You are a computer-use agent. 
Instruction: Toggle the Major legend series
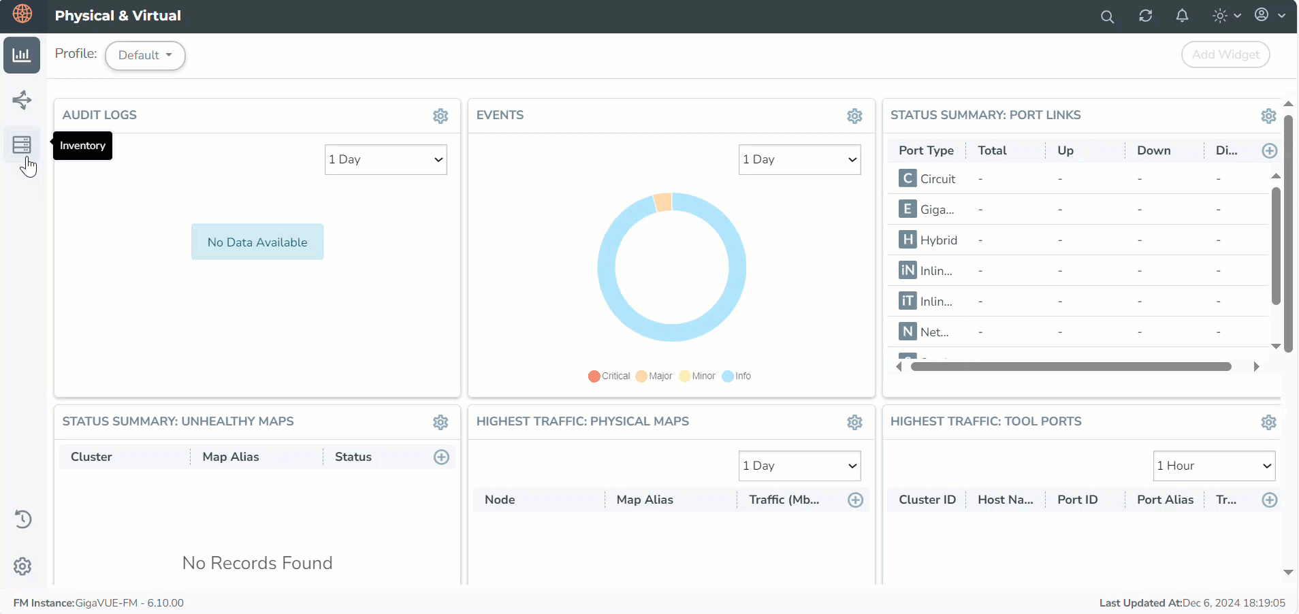click(654, 376)
